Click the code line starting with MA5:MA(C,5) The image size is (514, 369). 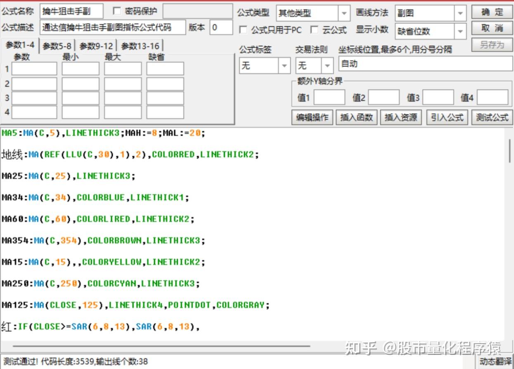click(x=103, y=133)
